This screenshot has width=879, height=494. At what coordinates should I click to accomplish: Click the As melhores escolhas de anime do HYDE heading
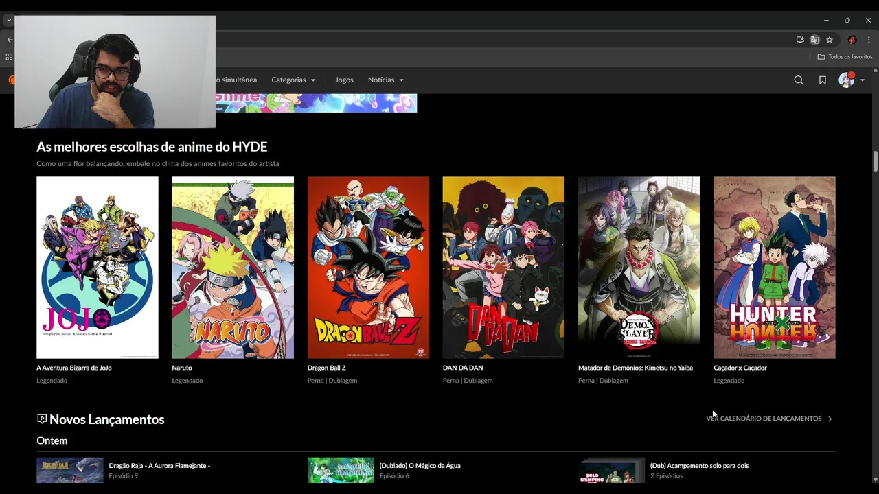tap(152, 147)
